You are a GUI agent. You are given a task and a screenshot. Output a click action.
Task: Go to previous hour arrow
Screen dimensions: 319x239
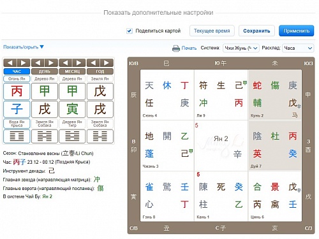(x=10, y=63)
